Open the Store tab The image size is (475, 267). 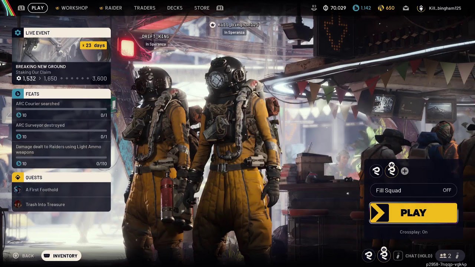tap(202, 8)
